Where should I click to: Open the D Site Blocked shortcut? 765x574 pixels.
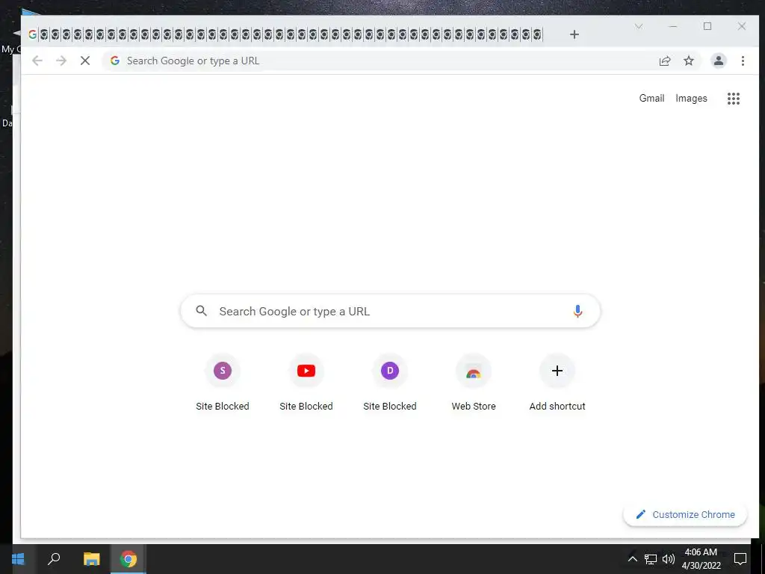390,383
